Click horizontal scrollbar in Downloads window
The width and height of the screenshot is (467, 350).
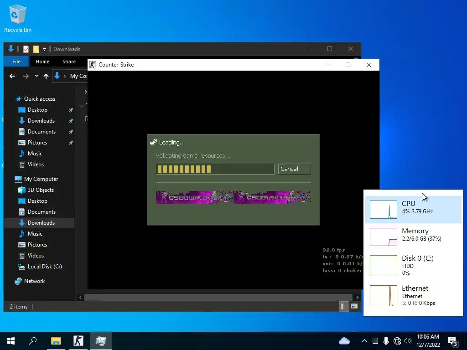tap(218, 297)
